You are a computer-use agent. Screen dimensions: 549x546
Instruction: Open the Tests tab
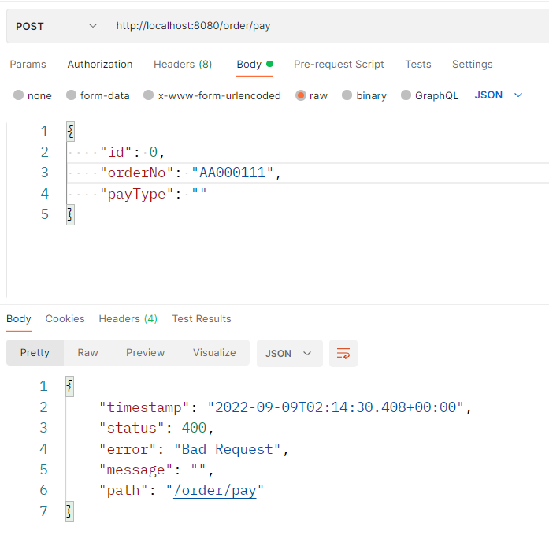click(418, 65)
